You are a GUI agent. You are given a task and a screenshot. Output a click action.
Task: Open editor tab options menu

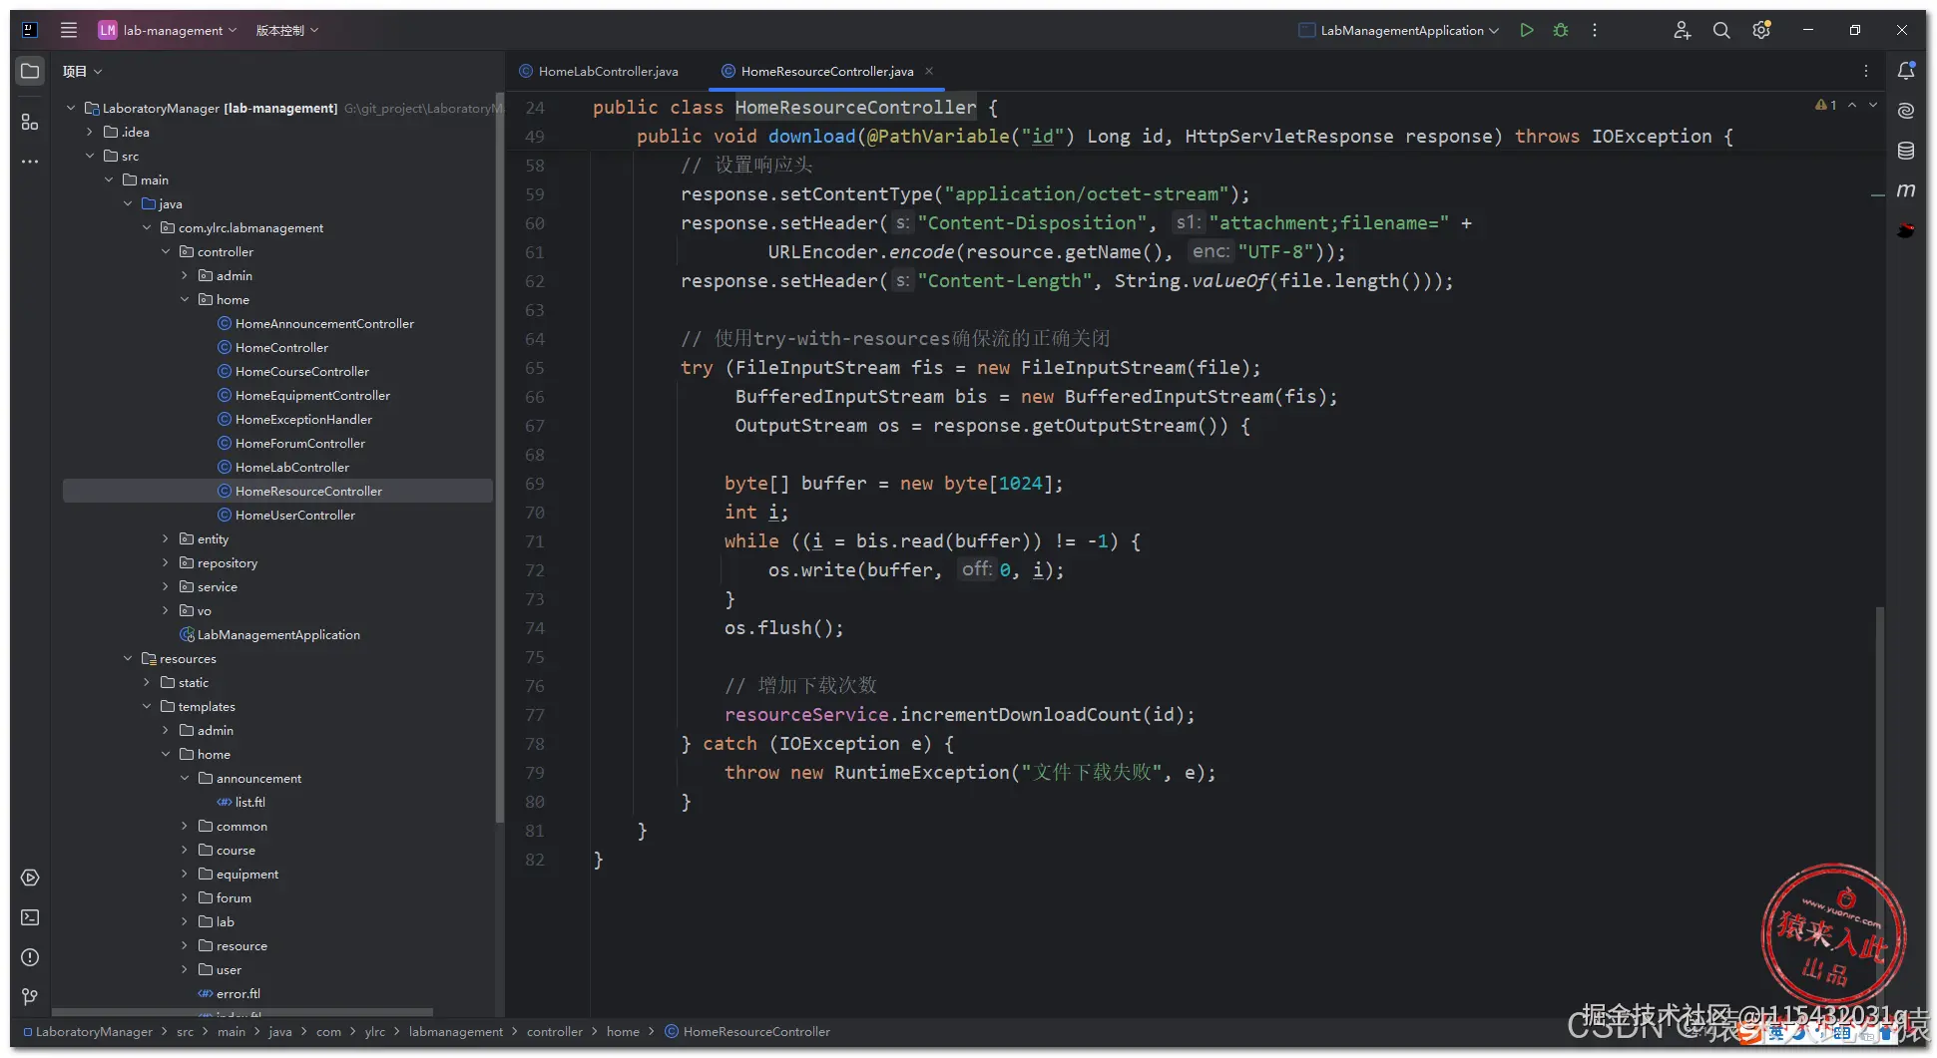point(1866,71)
